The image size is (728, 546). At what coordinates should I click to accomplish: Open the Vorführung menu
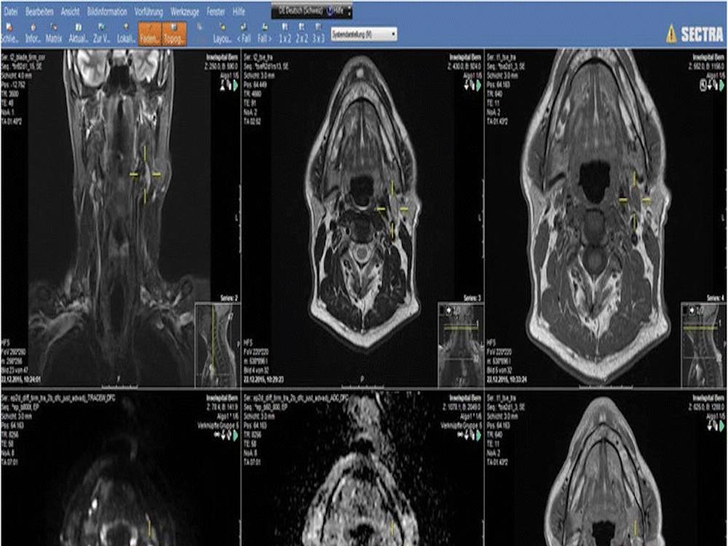(x=149, y=12)
